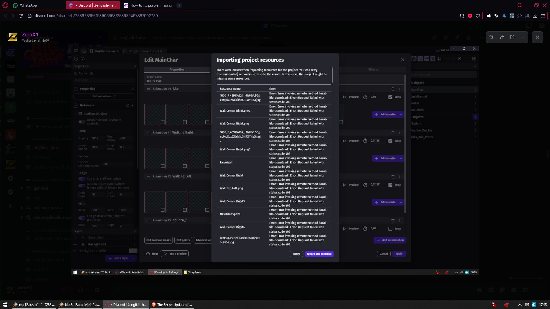This screenshot has width=550, height=309.
Task: Click the Retry button
Action: pyautogui.click(x=296, y=254)
